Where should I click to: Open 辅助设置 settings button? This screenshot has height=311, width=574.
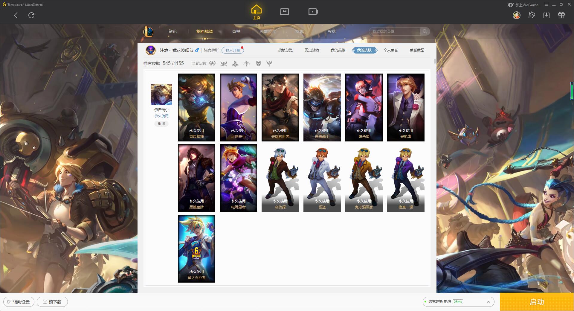19,302
